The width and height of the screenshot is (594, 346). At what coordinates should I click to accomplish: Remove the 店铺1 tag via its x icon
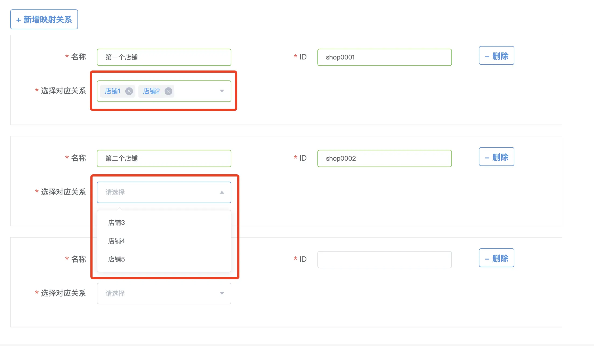click(129, 91)
